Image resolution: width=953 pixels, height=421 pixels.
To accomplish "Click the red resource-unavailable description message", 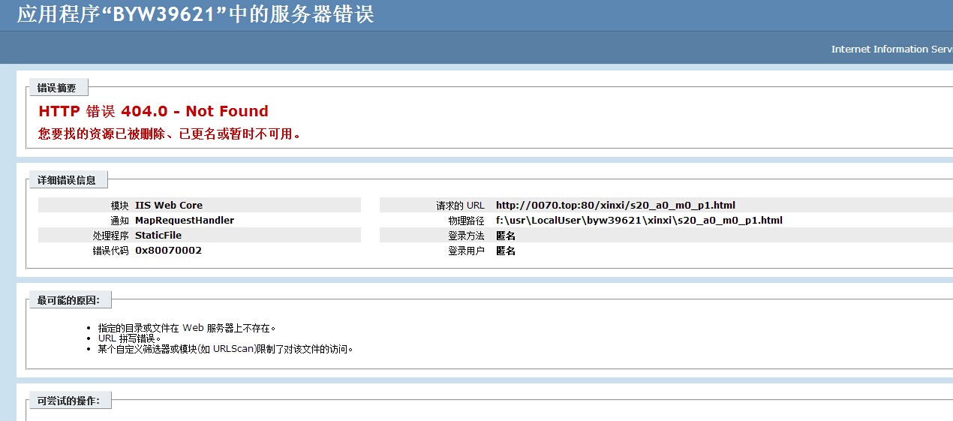I will [170, 134].
